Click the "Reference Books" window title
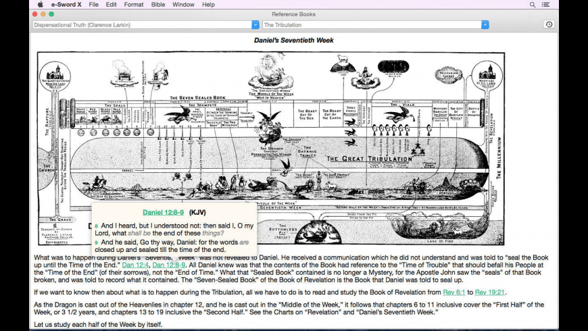588x331 pixels. point(293,14)
